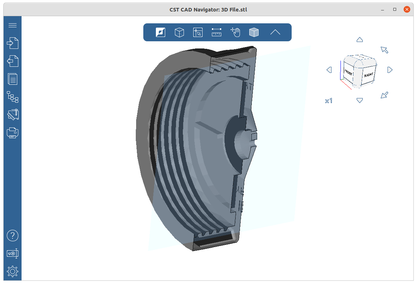Show the model structure tree panel
Viewport: 417px width, 284px height.
coord(13,97)
